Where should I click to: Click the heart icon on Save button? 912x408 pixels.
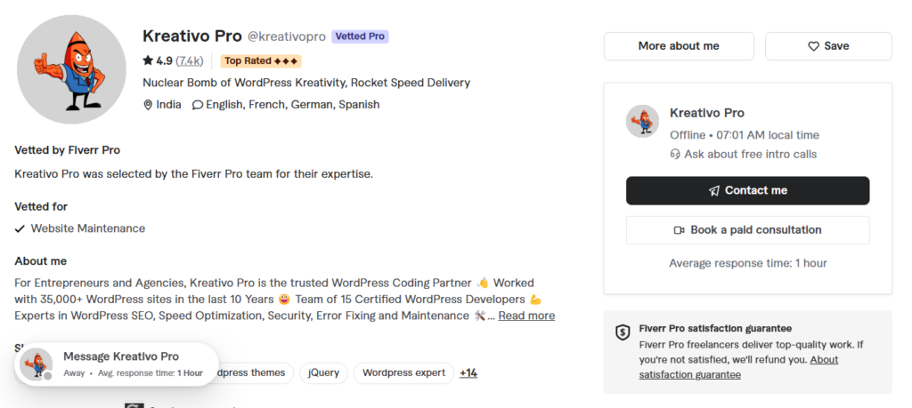813,46
